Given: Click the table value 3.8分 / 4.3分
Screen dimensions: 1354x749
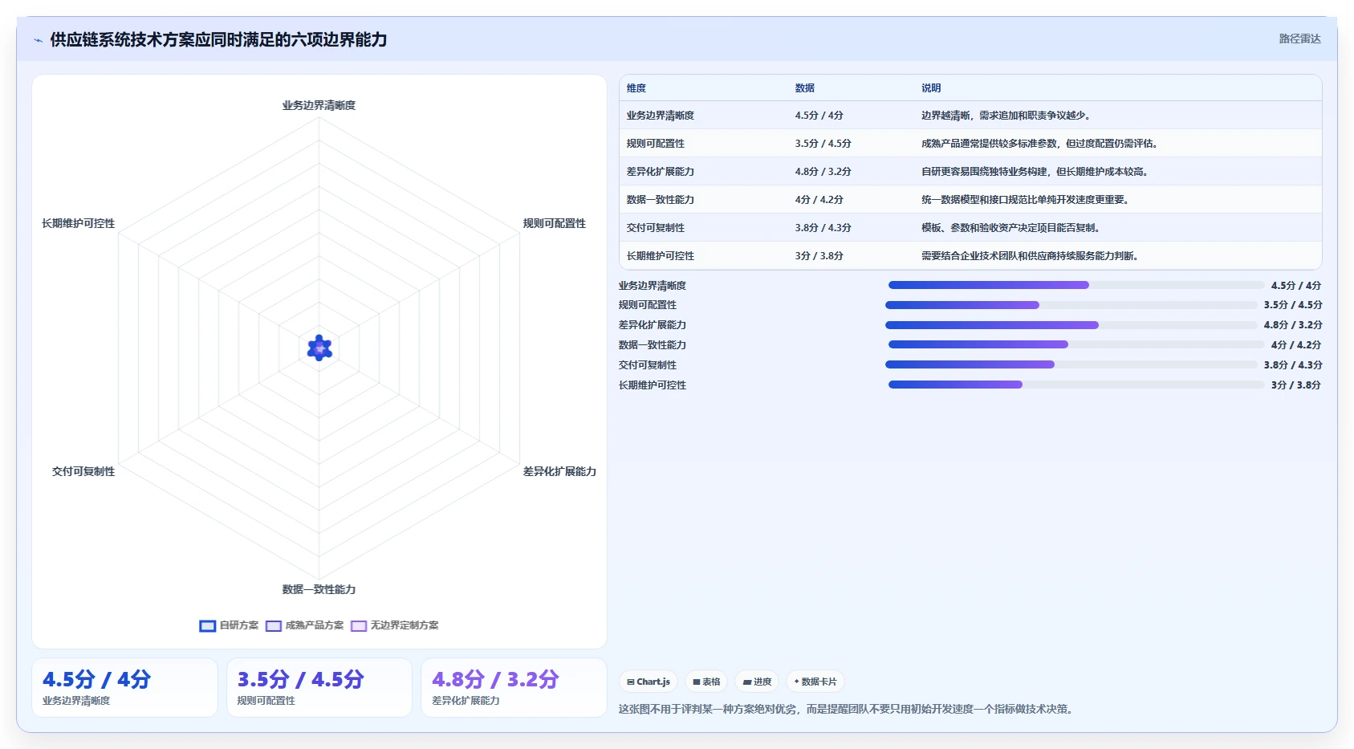Looking at the screenshot, I should click(x=823, y=228).
